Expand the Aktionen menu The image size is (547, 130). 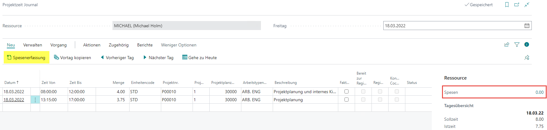pos(92,45)
